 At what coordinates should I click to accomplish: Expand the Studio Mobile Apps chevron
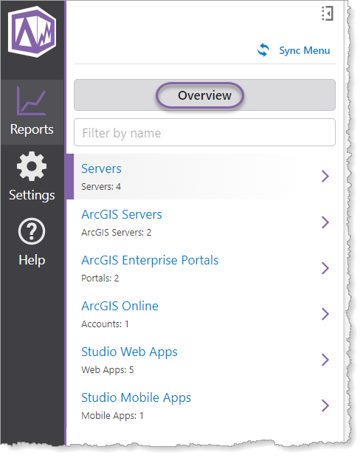pyautogui.click(x=325, y=406)
